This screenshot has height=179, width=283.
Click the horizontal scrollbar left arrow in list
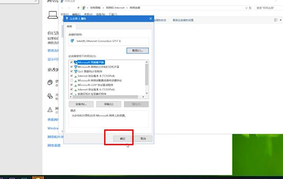click(71, 97)
